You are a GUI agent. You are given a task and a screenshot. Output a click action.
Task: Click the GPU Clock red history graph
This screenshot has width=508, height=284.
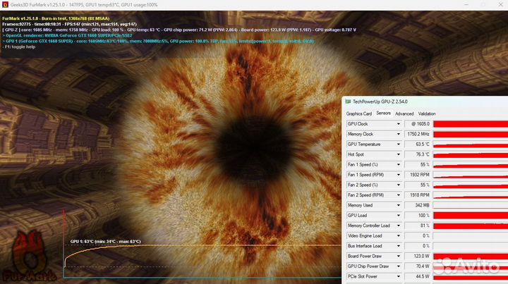coord(471,124)
